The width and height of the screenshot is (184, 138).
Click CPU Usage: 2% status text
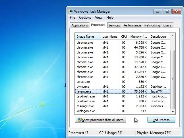pyautogui.click(x=111, y=133)
